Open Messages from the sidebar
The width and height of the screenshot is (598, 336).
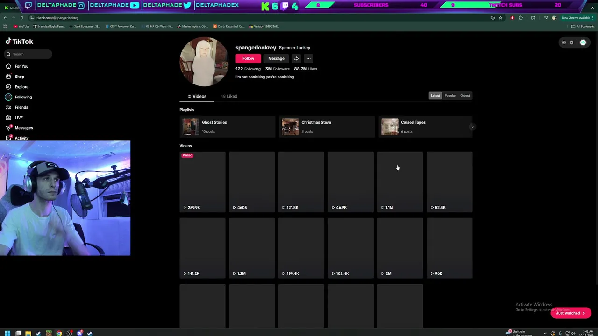20,128
